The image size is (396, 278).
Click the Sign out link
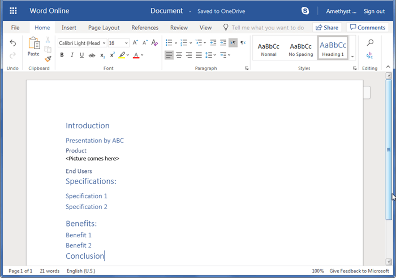tap(374, 11)
